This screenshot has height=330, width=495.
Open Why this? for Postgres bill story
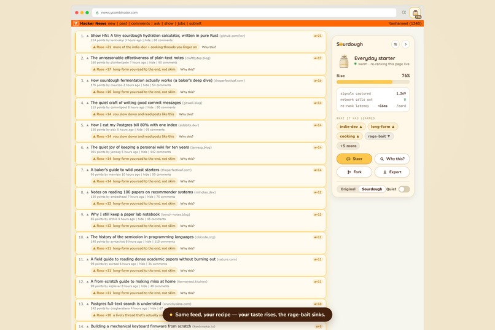point(186,137)
